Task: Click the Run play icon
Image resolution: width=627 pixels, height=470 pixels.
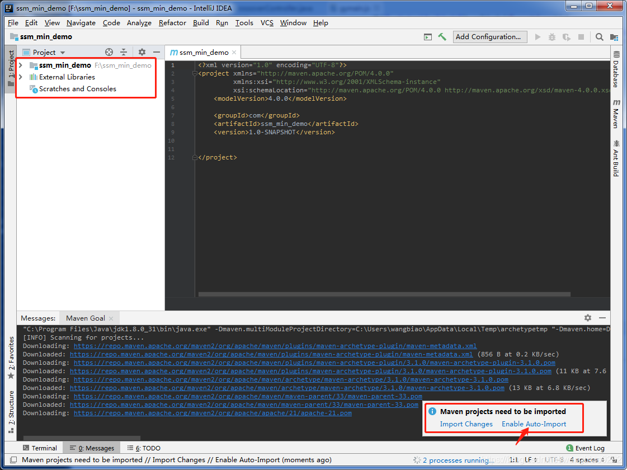Action: (538, 37)
